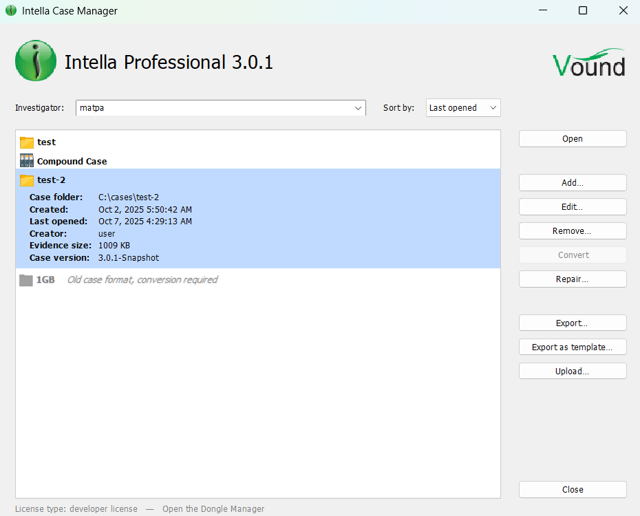Click the Compound Case binder icon
Viewport: 640px width, 516px height.
[x=27, y=161]
